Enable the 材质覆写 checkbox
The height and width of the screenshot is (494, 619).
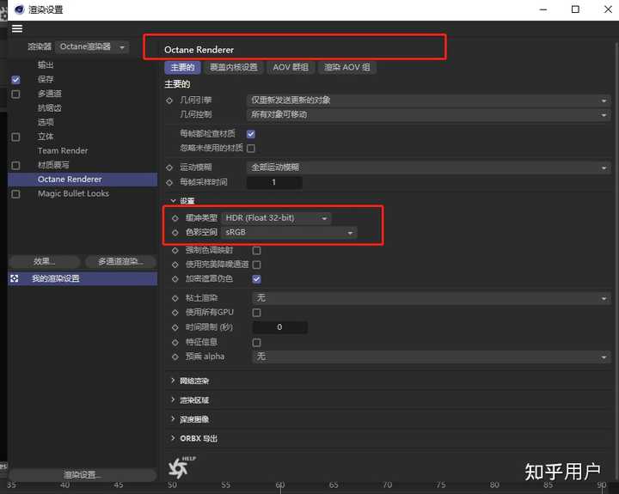(x=15, y=165)
